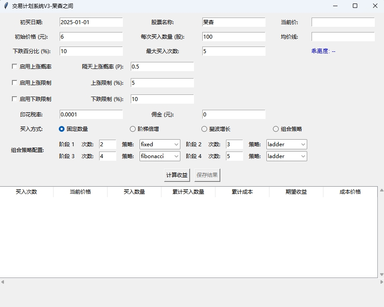Select the 阶梯倍增 buy method
Viewport: 384px width, 307px height.
point(133,129)
